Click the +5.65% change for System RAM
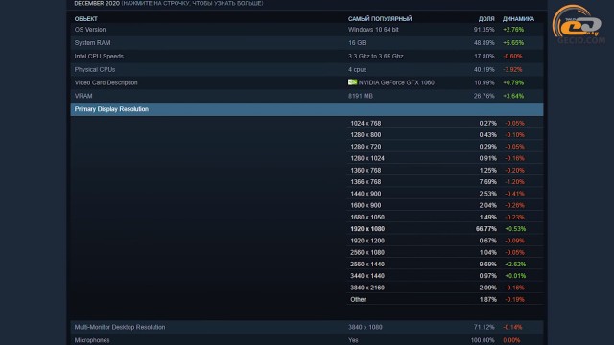Screen dimensions: 614x345 (x=513, y=43)
